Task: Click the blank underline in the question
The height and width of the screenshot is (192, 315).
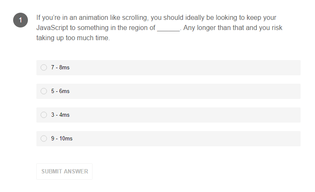Action: (x=168, y=28)
